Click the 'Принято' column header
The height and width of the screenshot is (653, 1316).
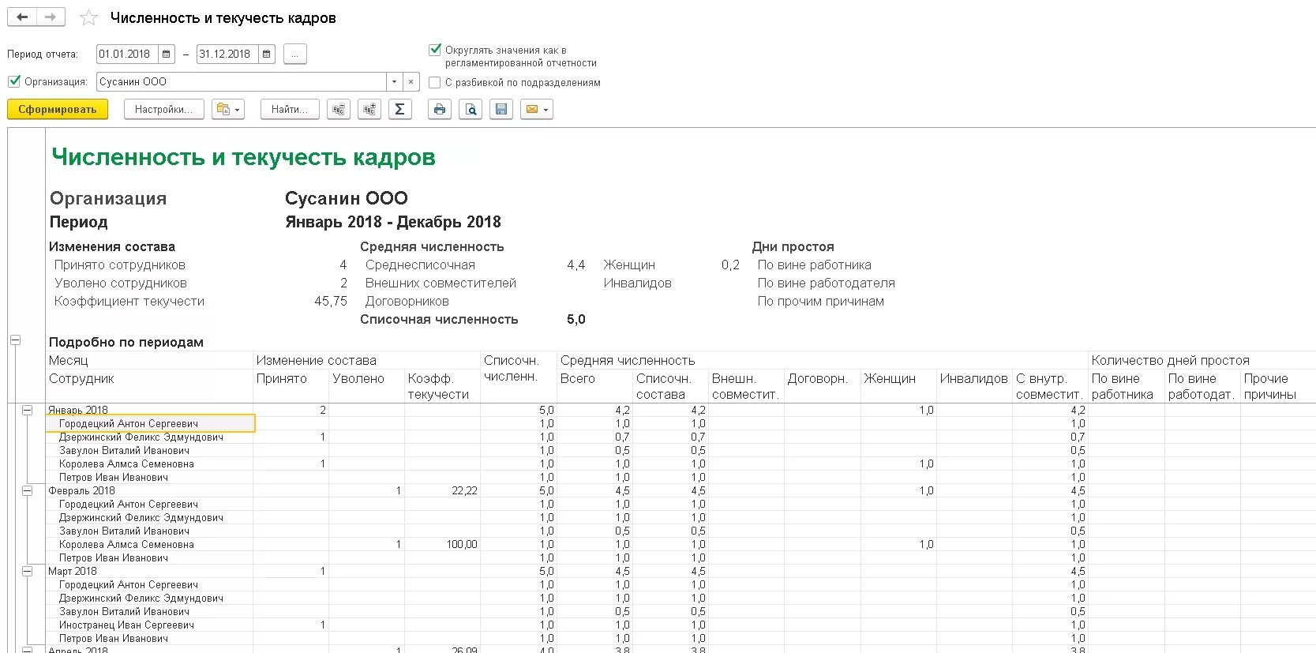coord(282,378)
